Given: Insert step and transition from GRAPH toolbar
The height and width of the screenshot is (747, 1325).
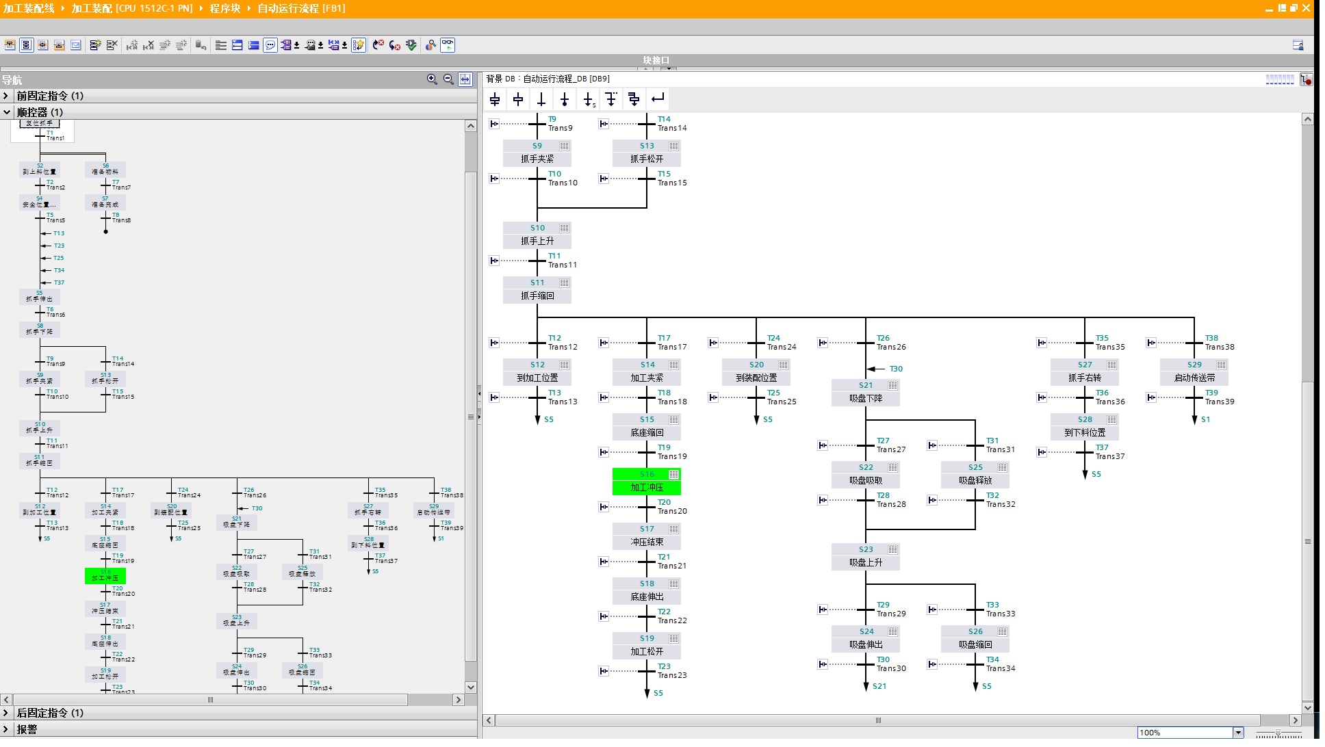Looking at the screenshot, I should [495, 100].
